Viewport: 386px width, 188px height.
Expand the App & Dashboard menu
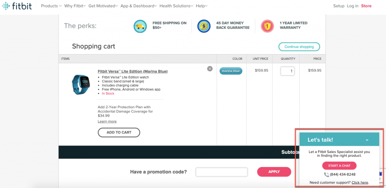[139, 6]
